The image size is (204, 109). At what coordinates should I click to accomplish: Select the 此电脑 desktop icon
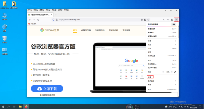coord(5,16)
